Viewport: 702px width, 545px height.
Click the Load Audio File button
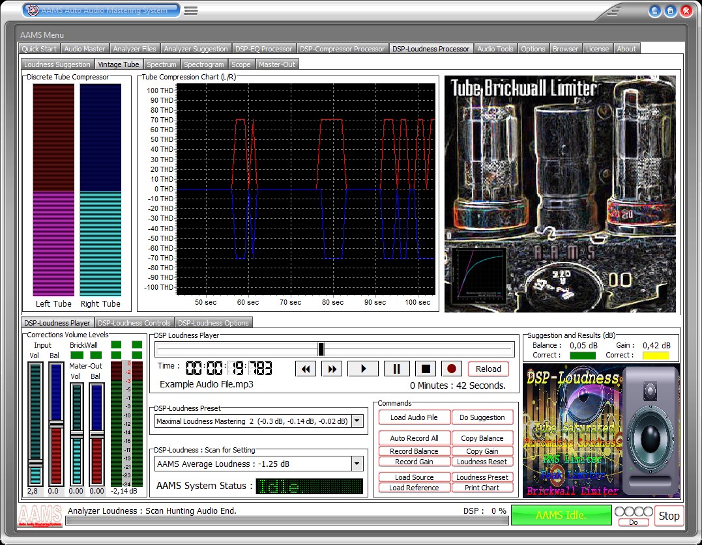pyautogui.click(x=414, y=417)
